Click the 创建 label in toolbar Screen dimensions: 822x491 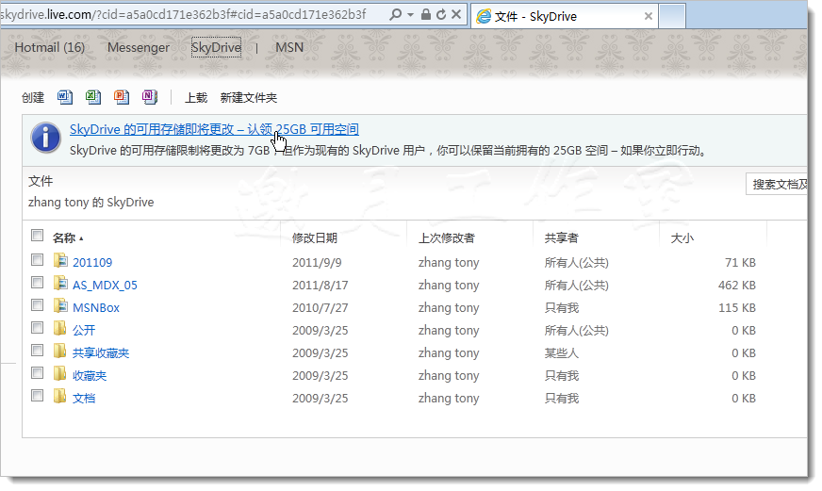[x=33, y=97]
